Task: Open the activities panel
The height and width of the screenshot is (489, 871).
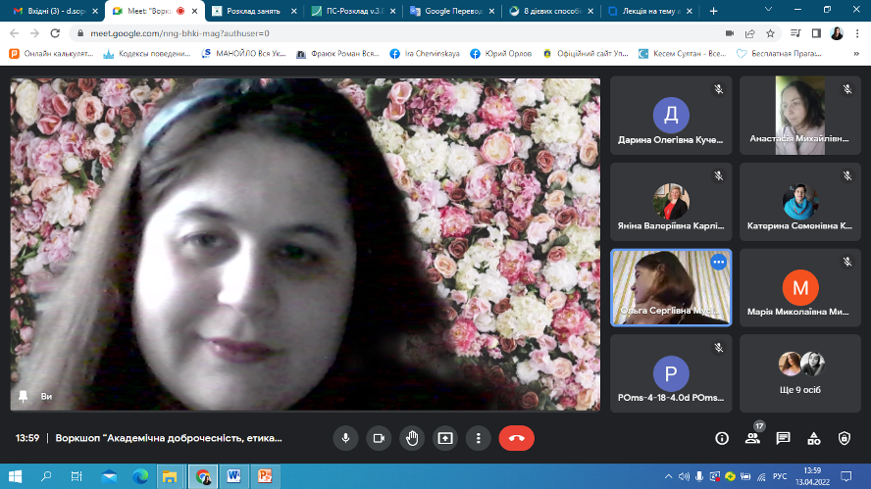Action: pos(813,438)
